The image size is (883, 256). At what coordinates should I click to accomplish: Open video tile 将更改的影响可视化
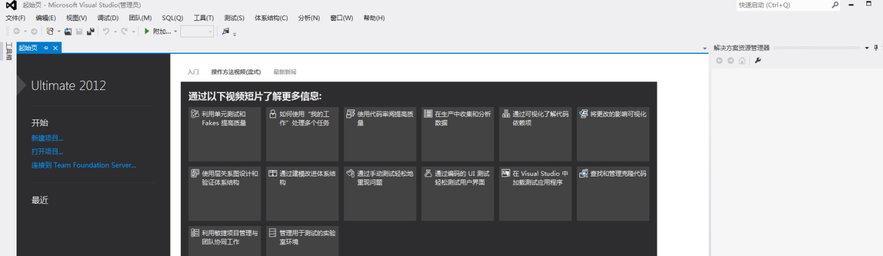tap(613, 133)
